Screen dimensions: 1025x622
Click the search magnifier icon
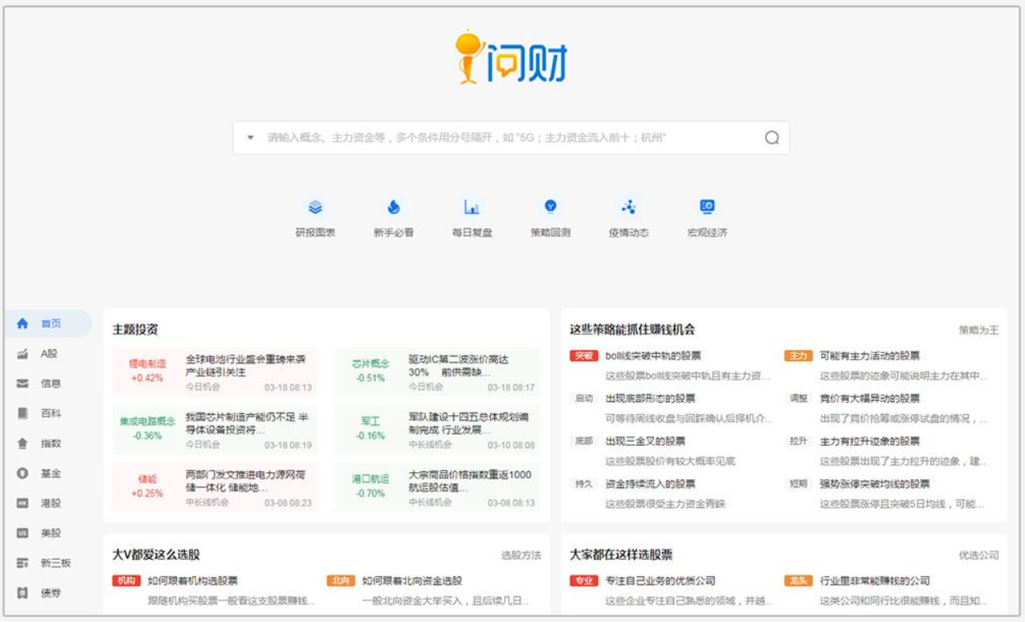tap(771, 138)
